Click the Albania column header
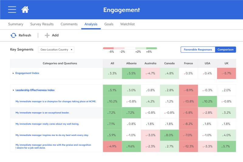The height and width of the screenshot is (162, 243). point(131,63)
